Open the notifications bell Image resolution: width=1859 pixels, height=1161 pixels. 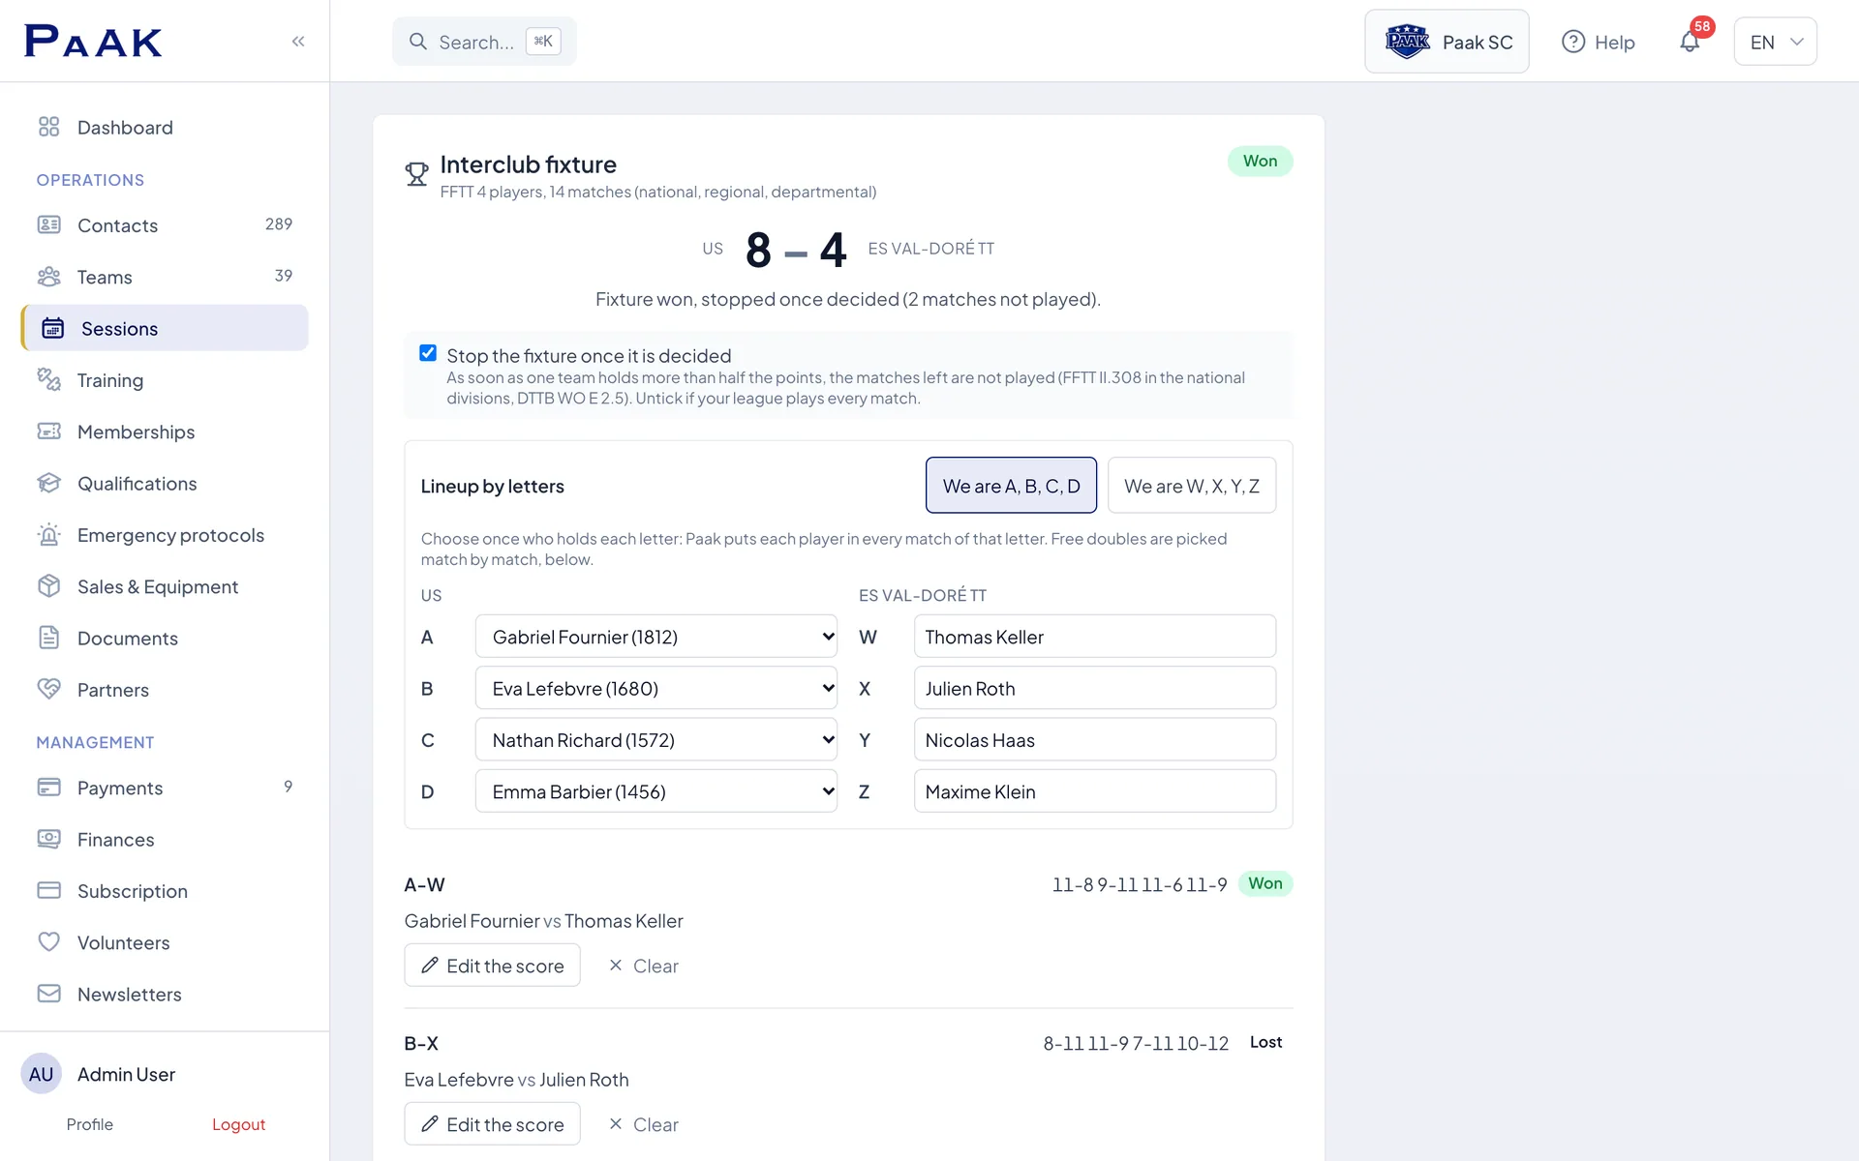(1690, 42)
